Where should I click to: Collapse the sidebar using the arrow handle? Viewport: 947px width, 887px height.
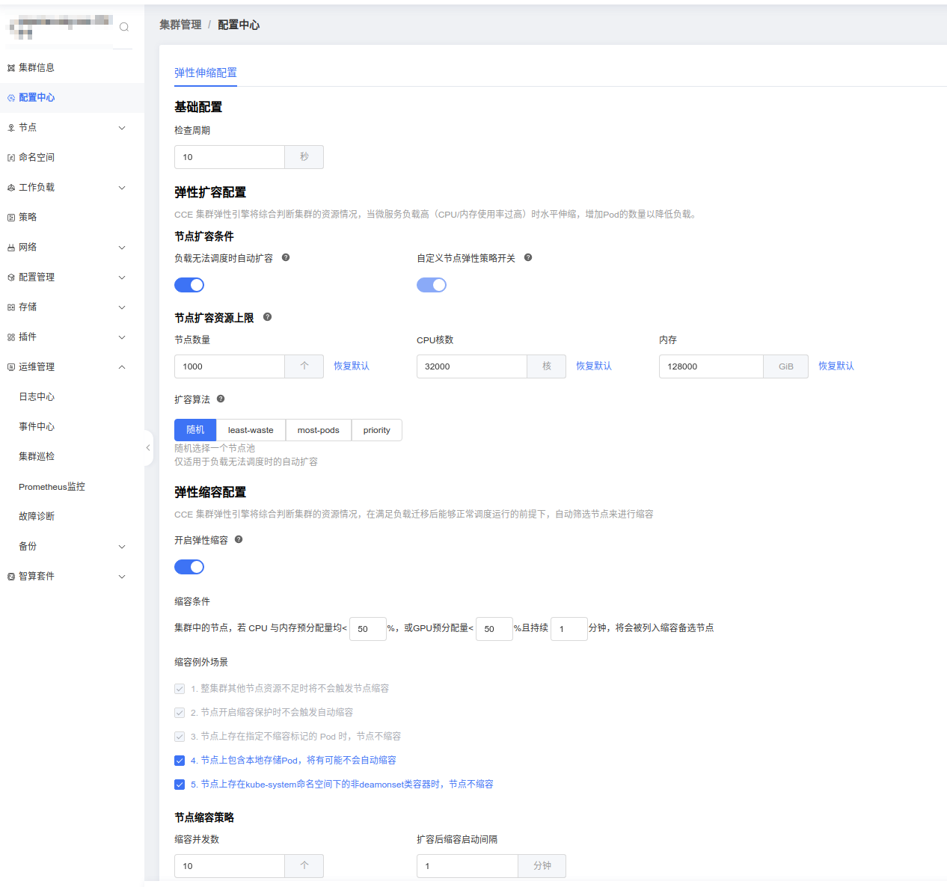[148, 447]
